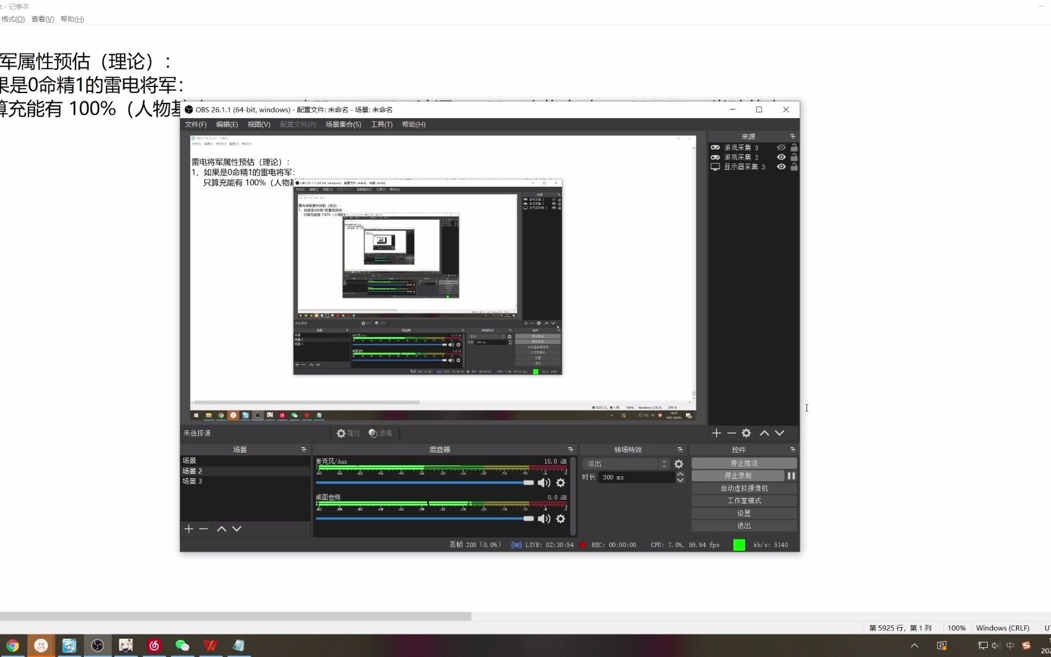1051x657 pixels.
Task: Adjust the 桌面音频 volume slider
Action: (x=425, y=518)
